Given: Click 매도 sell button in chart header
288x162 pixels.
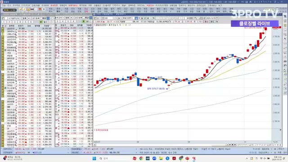Looking at the screenshot, I should pos(212,22).
